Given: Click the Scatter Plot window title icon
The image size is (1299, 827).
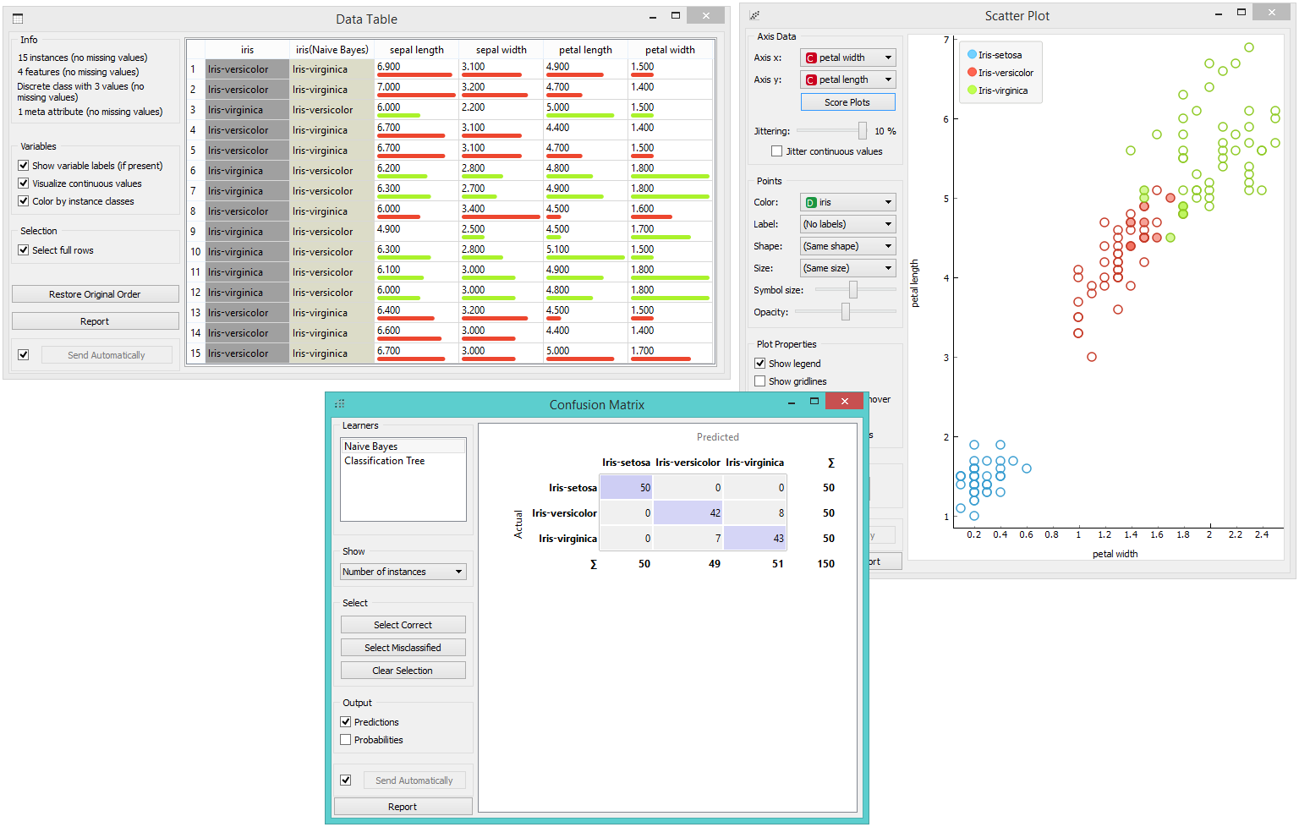Looking at the screenshot, I should 754,15.
